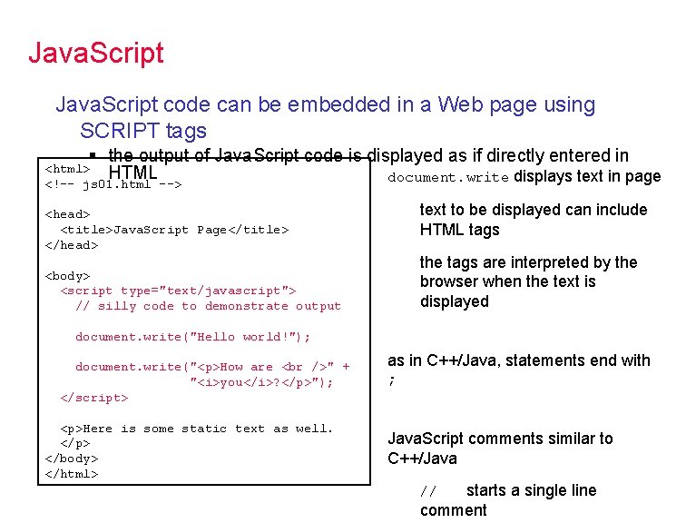Image resolution: width=686 pixels, height=523 pixels.
Task: Click the '<script type="text/javascript">' line
Action: pyautogui.click(x=179, y=291)
